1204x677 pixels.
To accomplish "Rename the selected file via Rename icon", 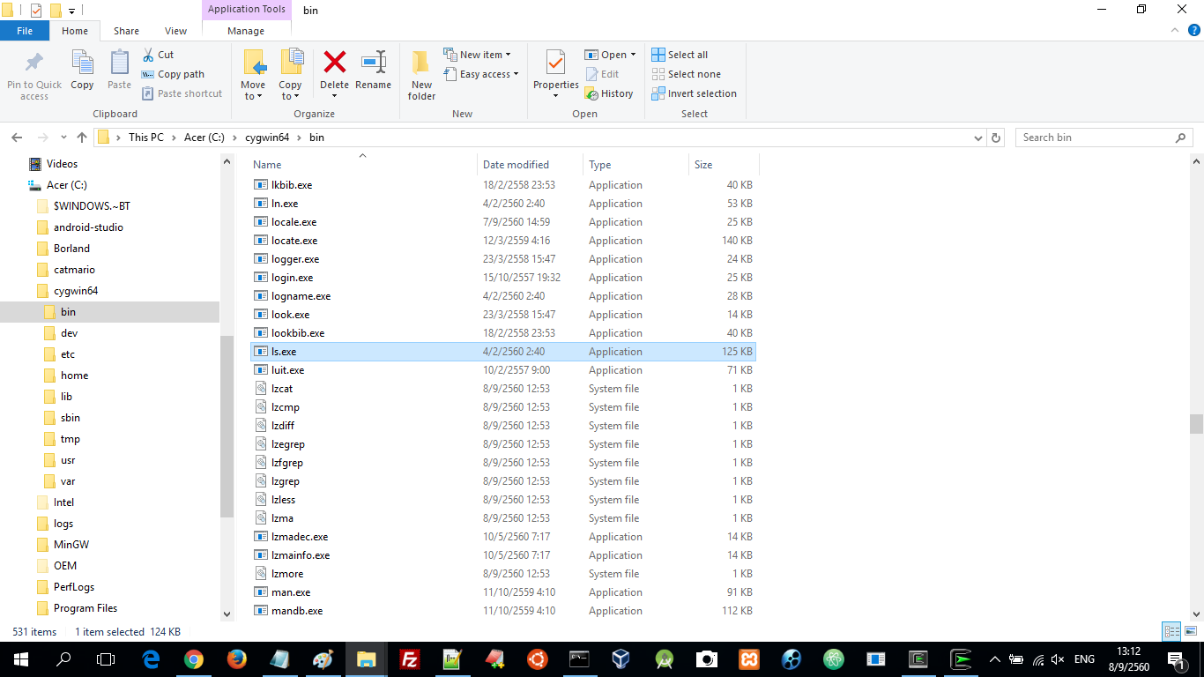I will (373, 62).
